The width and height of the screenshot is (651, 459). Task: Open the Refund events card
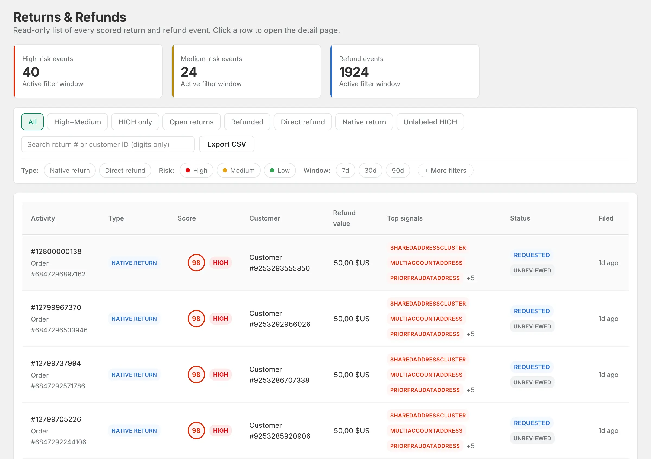405,71
